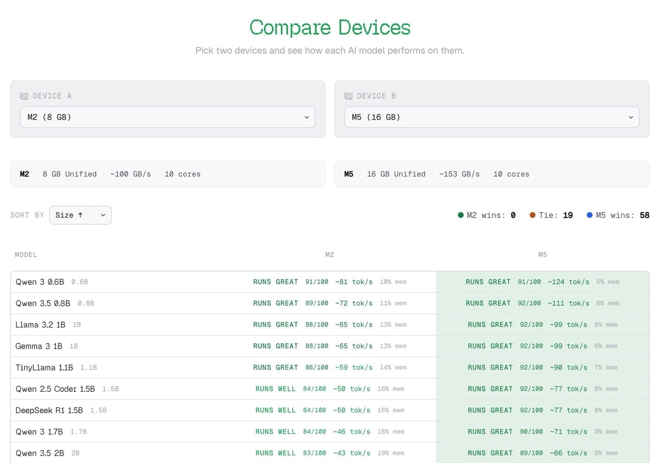Screen dimensions: 661x463
Task: Click the Compare Devices heading
Action: coord(330,27)
